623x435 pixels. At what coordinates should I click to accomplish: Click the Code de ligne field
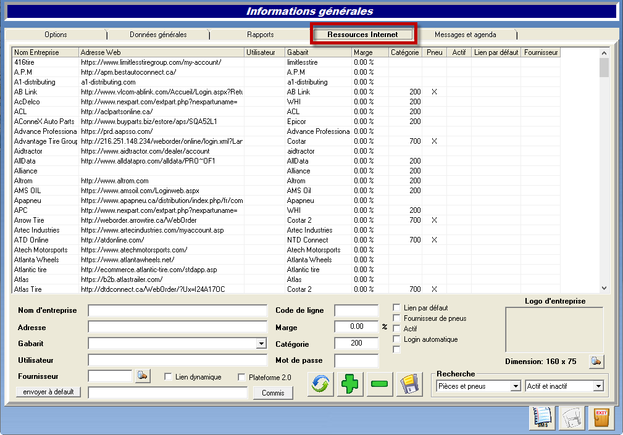[356, 310]
